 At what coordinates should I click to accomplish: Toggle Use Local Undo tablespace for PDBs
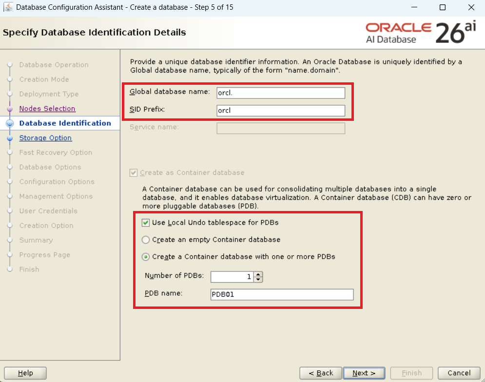(x=145, y=223)
